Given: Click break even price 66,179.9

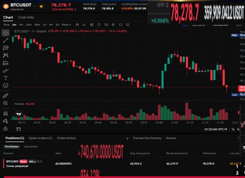Looking at the screenshot, I should click(x=172, y=164).
